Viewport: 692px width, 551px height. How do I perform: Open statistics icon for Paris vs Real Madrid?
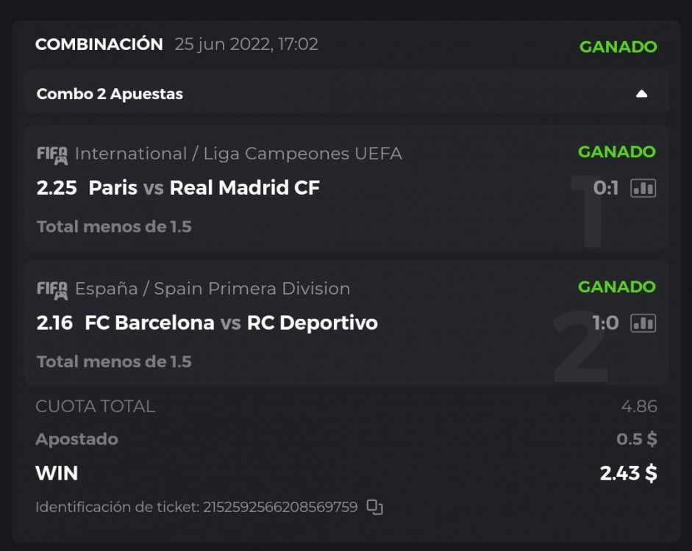point(643,188)
